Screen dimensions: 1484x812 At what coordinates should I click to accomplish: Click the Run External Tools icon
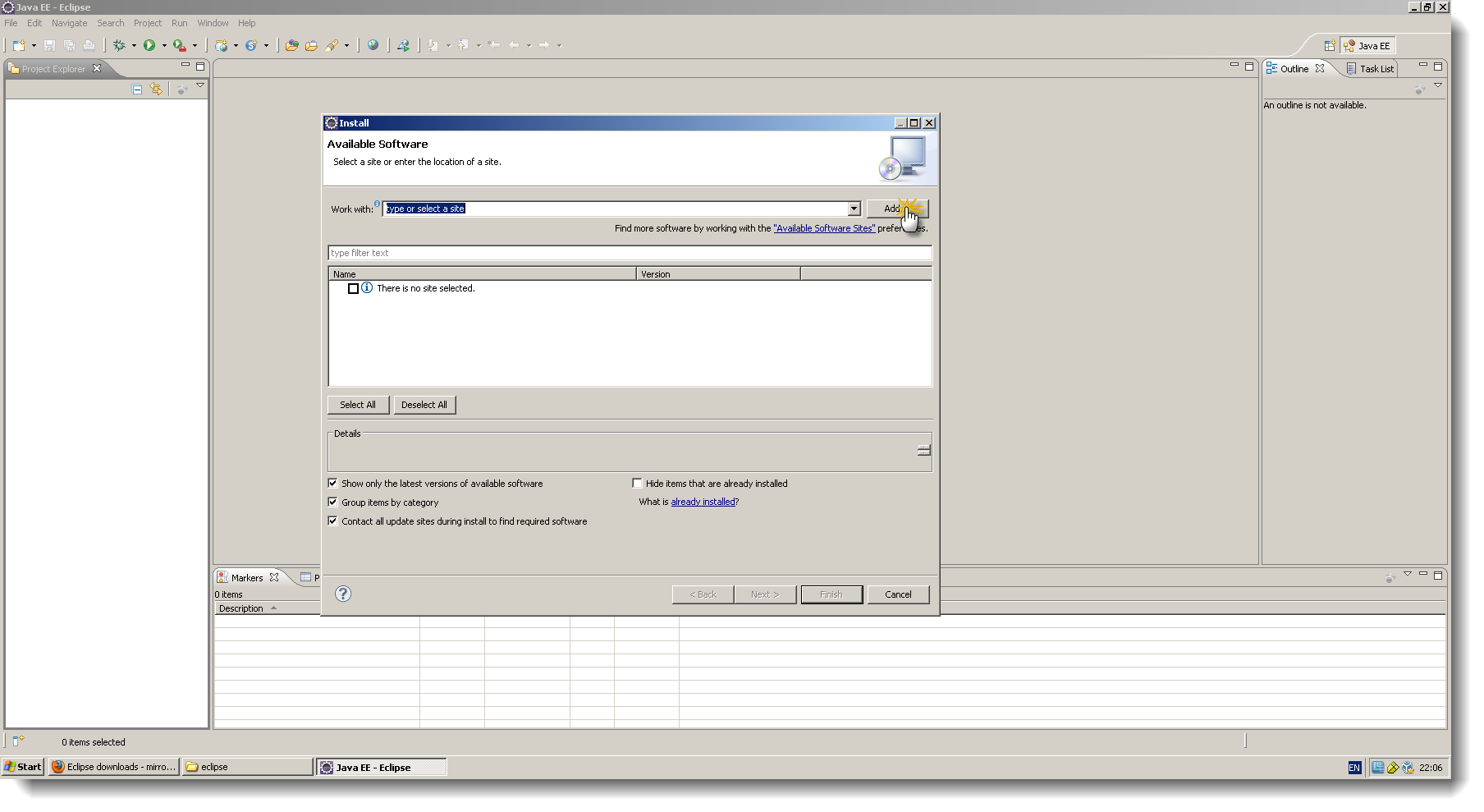[179, 45]
